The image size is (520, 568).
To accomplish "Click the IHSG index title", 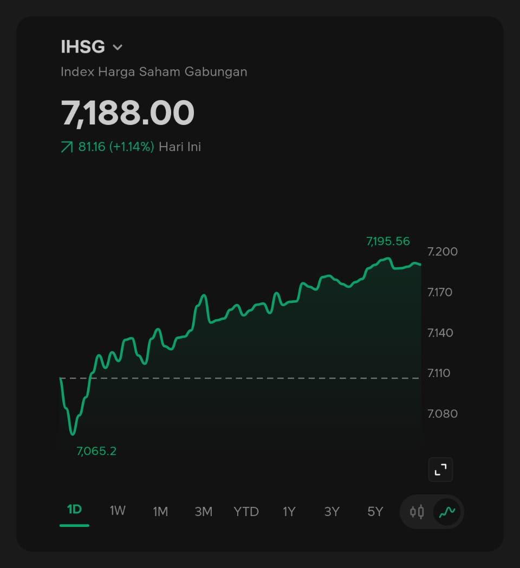I will tap(83, 47).
